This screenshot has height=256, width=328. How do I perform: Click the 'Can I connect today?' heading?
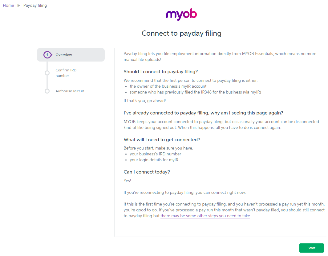click(x=147, y=172)
